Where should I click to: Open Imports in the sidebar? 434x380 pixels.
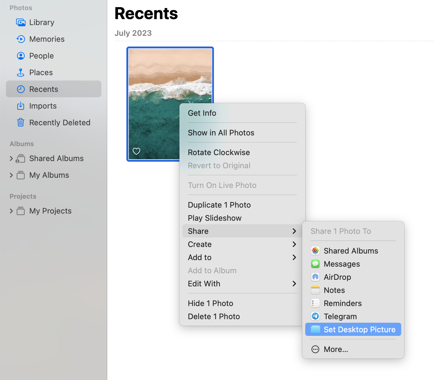click(54, 106)
